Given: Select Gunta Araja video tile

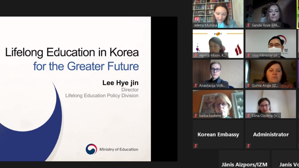Looking at the screenshot, I should click(271, 74).
